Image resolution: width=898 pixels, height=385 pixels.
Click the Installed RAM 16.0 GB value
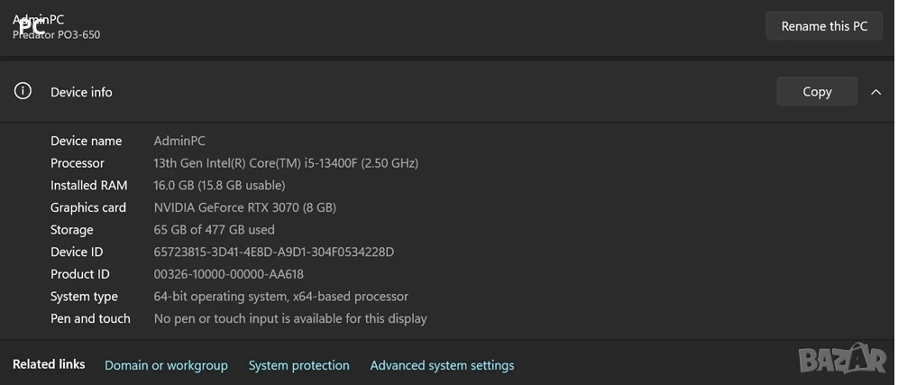[x=219, y=186]
